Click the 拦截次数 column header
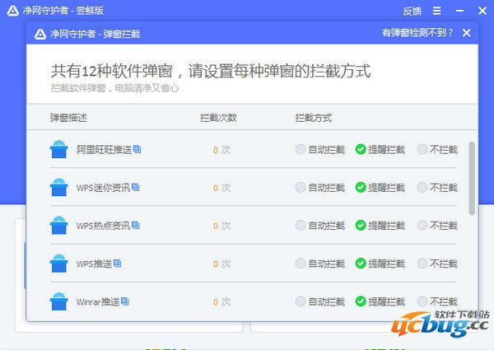The height and width of the screenshot is (350, 494). point(218,118)
